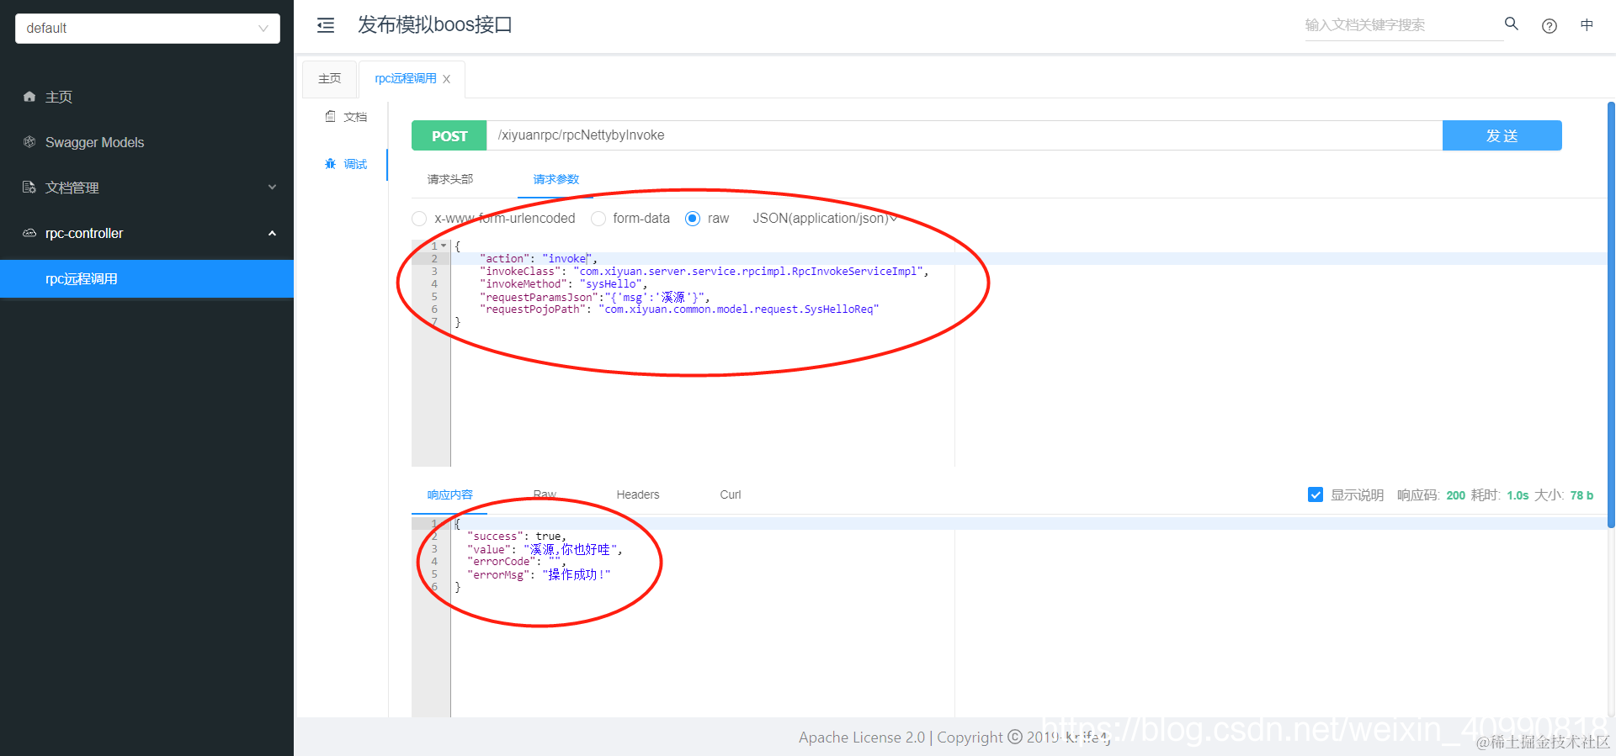The height and width of the screenshot is (756, 1616).
Task: Select the rpc远程调用 sidebar item
Action: 147,278
